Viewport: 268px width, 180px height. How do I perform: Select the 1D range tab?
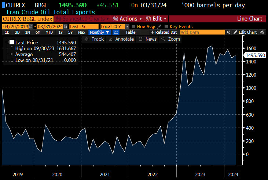coord(7,32)
